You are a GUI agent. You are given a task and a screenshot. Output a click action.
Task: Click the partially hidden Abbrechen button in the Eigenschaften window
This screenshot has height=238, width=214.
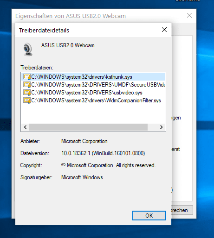(x=182, y=210)
